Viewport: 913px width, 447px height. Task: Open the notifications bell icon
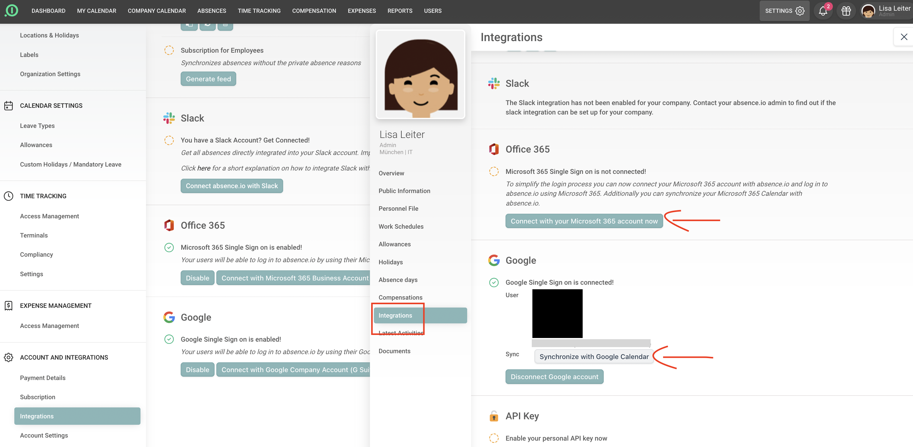pos(823,11)
